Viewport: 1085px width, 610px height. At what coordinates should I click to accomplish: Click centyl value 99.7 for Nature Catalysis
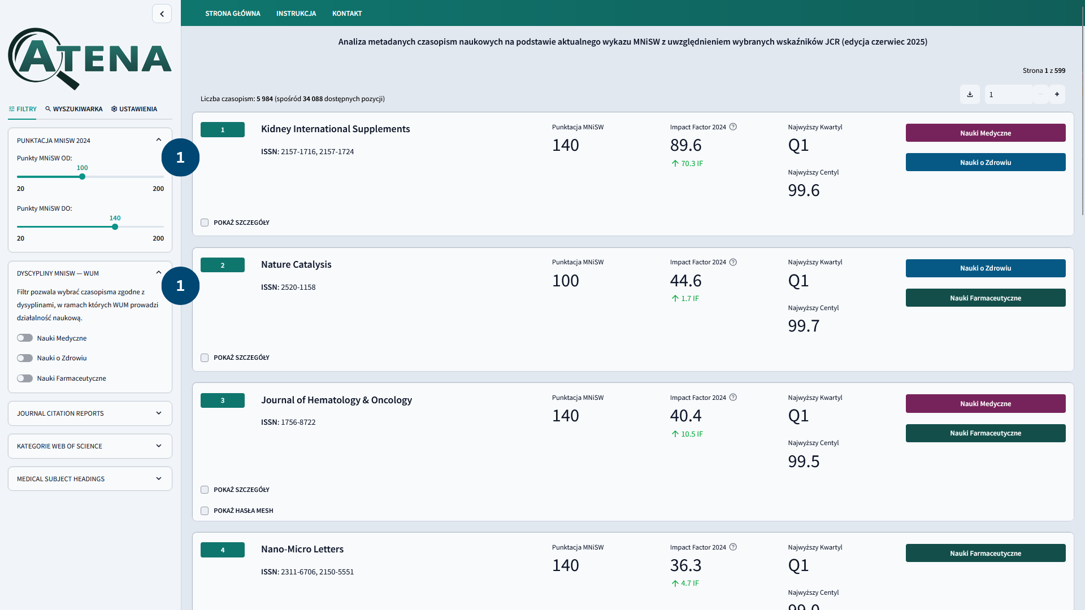coord(804,326)
